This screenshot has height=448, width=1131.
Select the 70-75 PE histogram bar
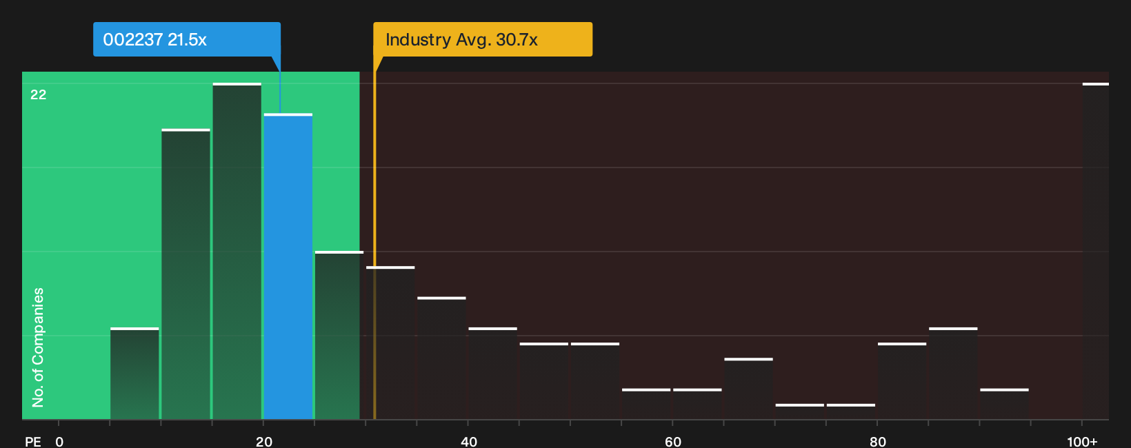click(x=800, y=411)
